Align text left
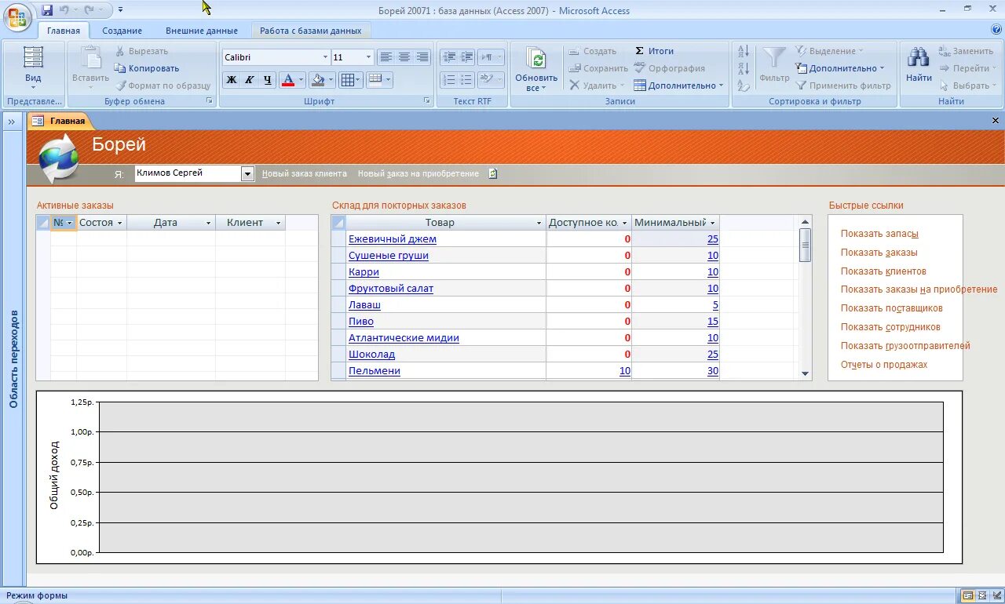Screen dimensions: 1005x604 pos(386,57)
